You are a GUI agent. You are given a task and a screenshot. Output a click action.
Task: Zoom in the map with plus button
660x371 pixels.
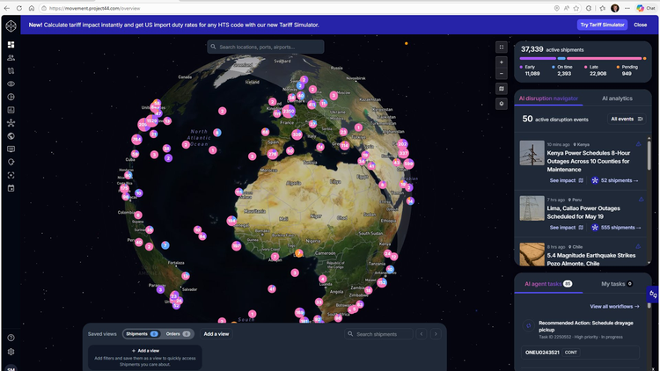coord(502,62)
